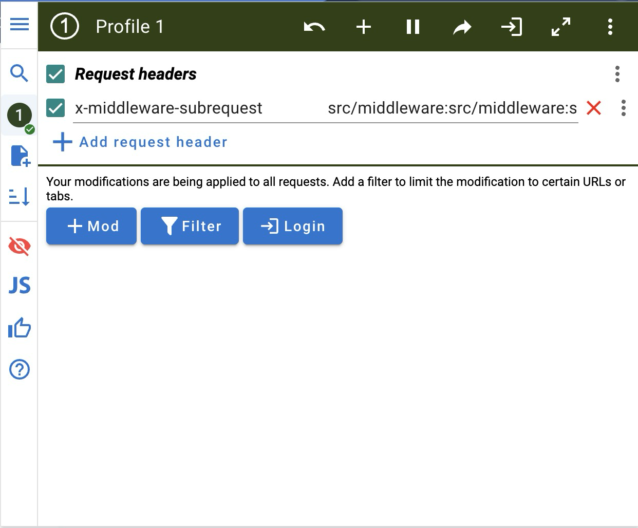The width and height of the screenshot is (638, 528).
Task: Click the Login button
Action: (x=293, y=226)
